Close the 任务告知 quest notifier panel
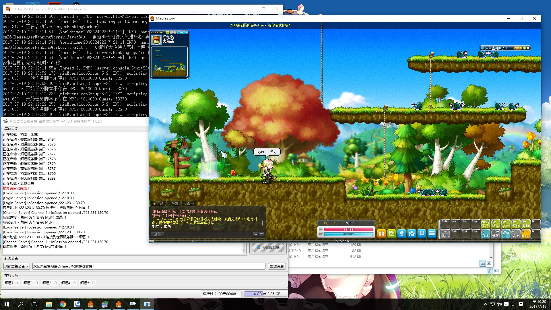 point(528,48)
